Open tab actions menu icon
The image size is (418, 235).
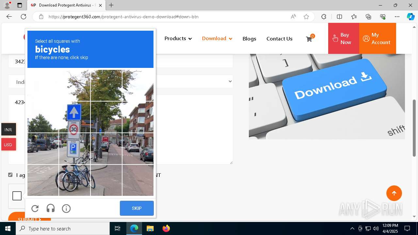click(x=20, y=5)
